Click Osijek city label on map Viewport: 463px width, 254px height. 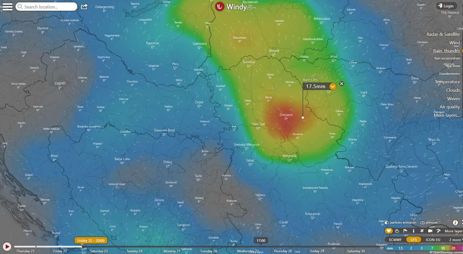[x=199, y=102]
